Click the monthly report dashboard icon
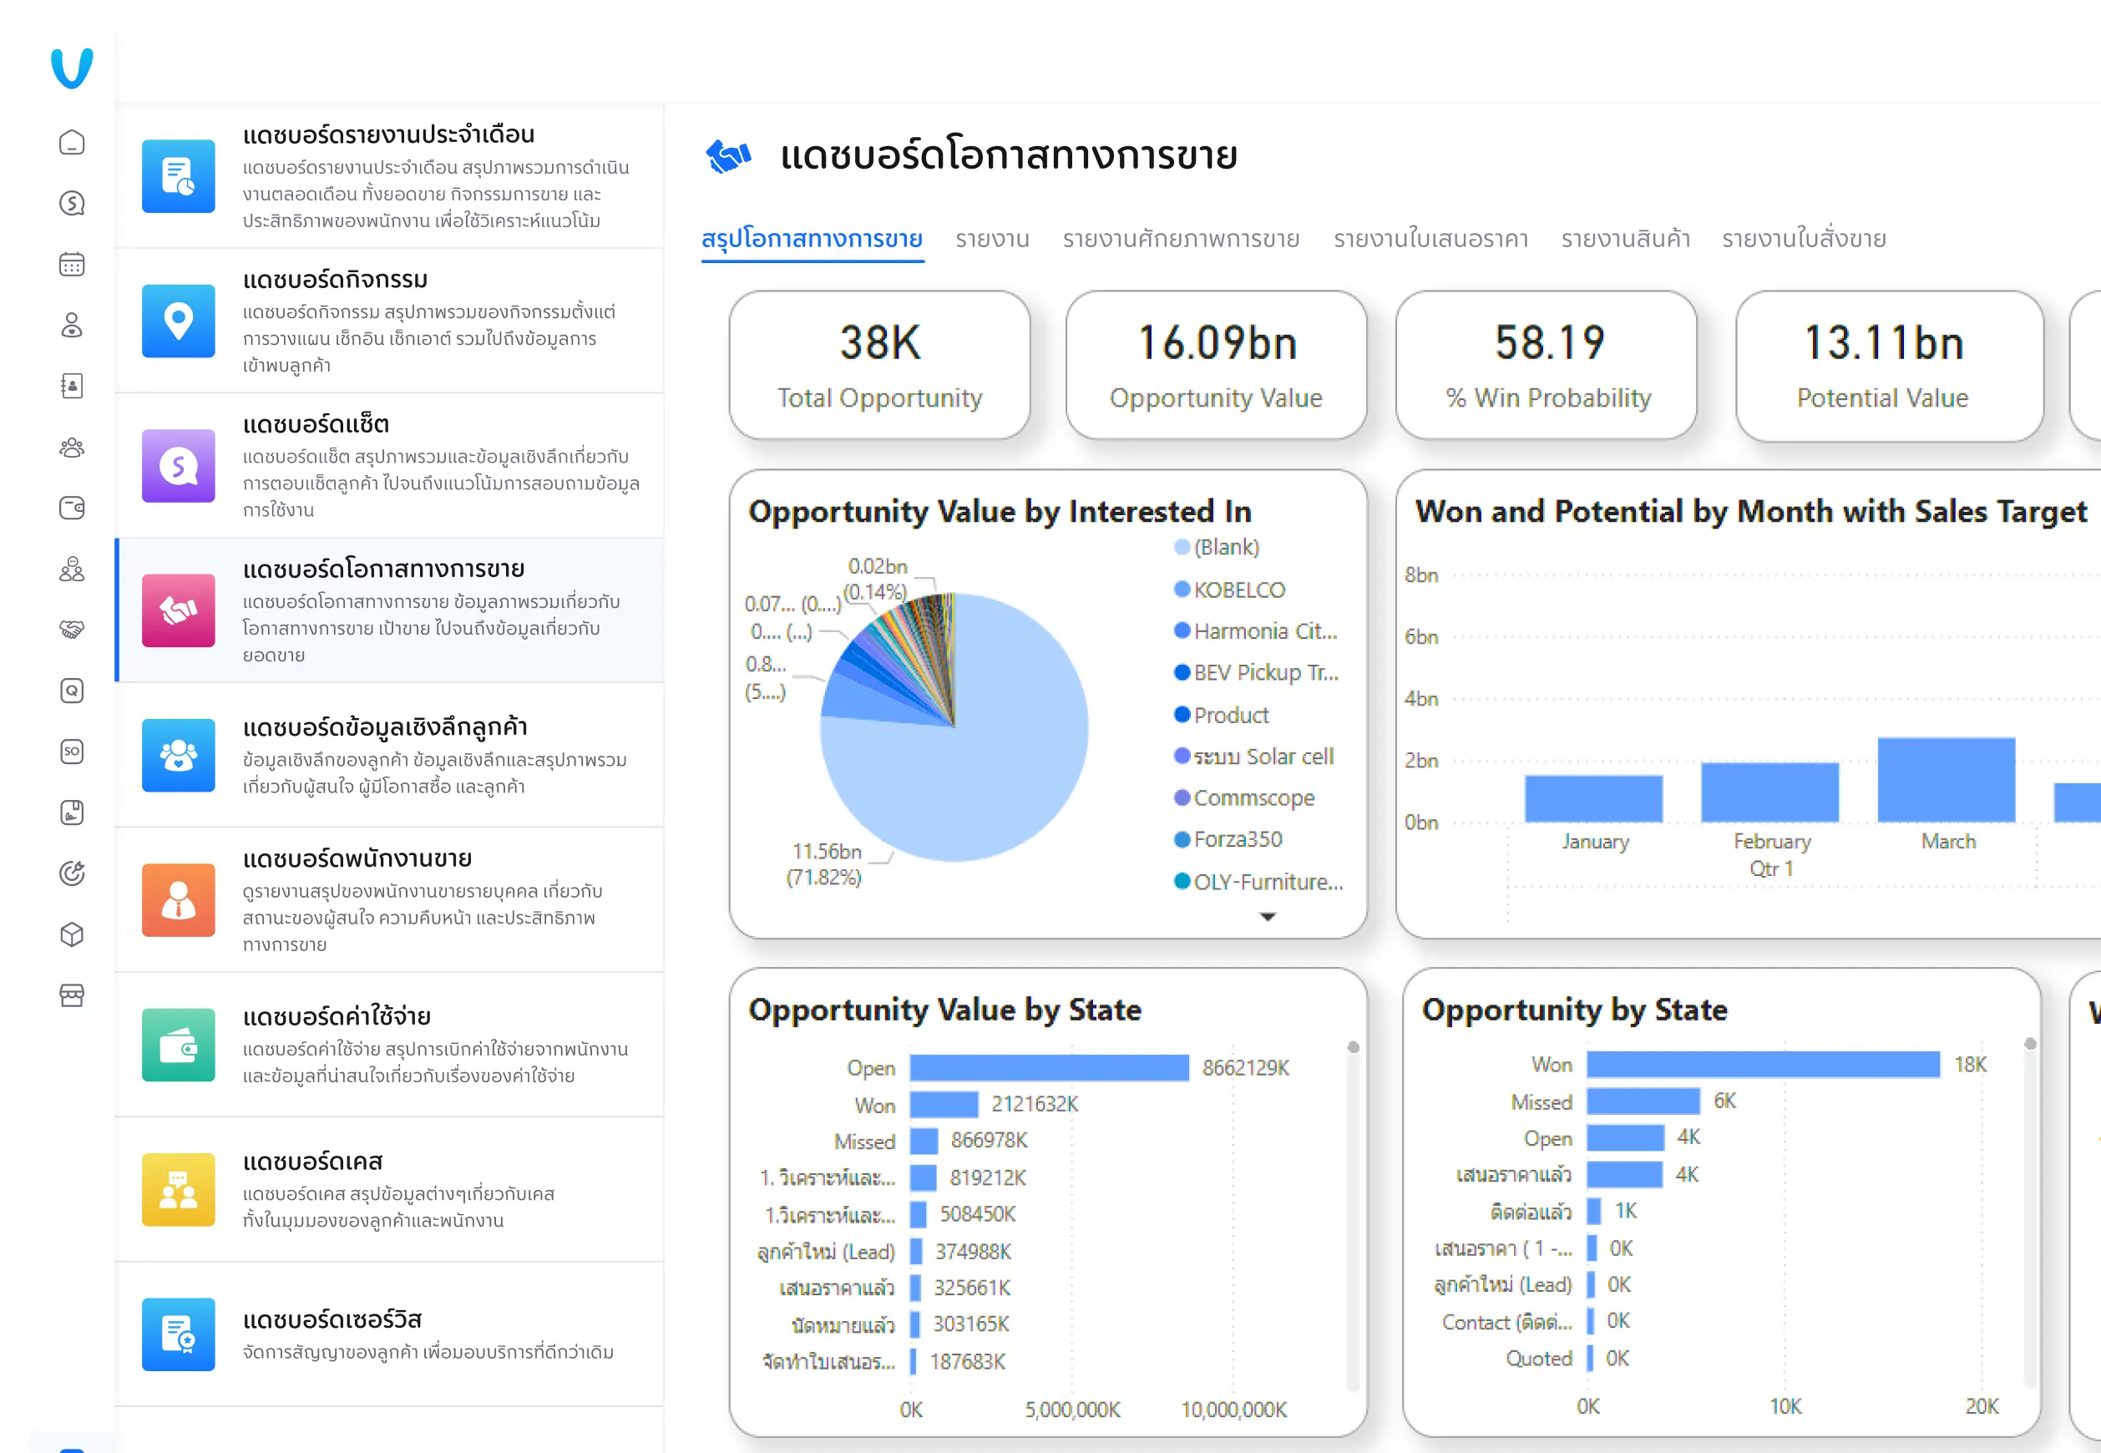Image resolution: width=2101 pixels, height=1453 pixels. pyautogui.click(x=179, y=175)
